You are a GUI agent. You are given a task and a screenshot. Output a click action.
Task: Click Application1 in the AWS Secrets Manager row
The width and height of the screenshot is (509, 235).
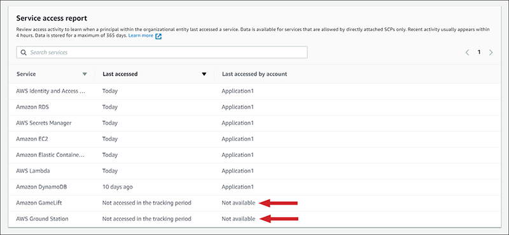click(x=237, y=123)
